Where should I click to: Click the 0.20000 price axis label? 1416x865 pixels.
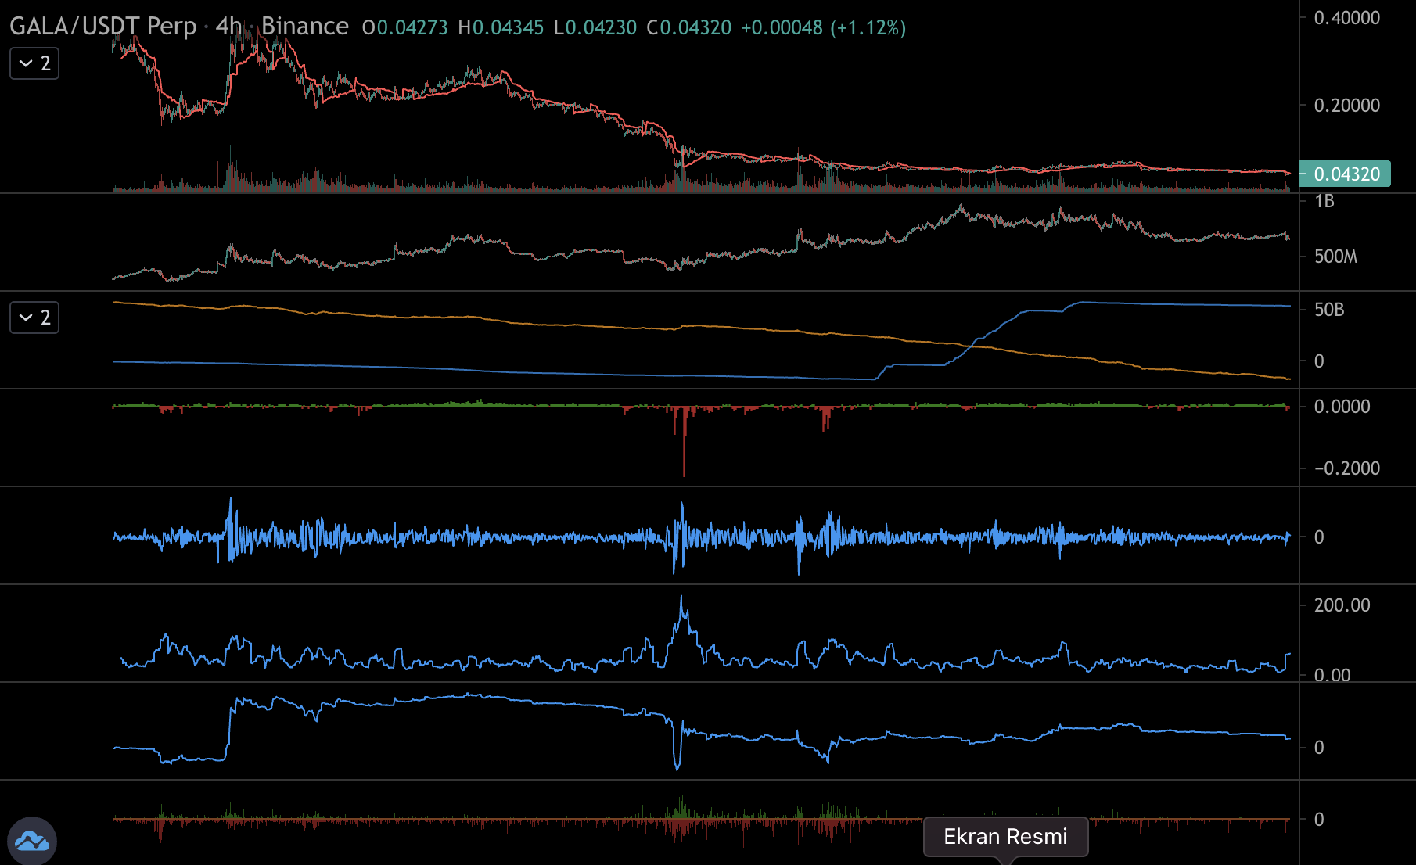[1346, 106]
